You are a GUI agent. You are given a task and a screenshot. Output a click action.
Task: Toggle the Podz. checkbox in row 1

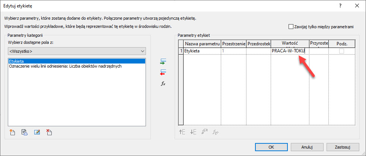point(341,51)
